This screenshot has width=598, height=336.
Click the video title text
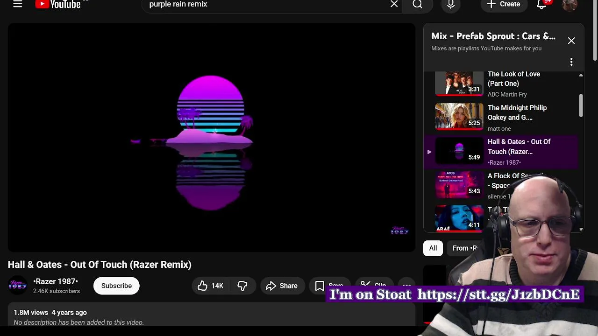[100, 265]
